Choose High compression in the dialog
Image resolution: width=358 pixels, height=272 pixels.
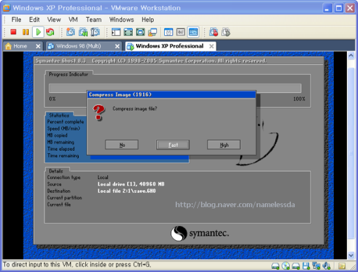(x=224, y=145)
